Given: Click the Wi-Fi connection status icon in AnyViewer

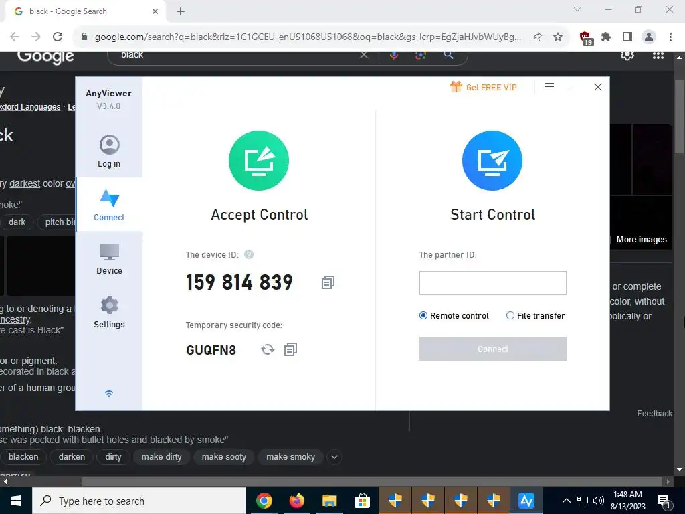Looking at the screenshot, I should 109,394.
